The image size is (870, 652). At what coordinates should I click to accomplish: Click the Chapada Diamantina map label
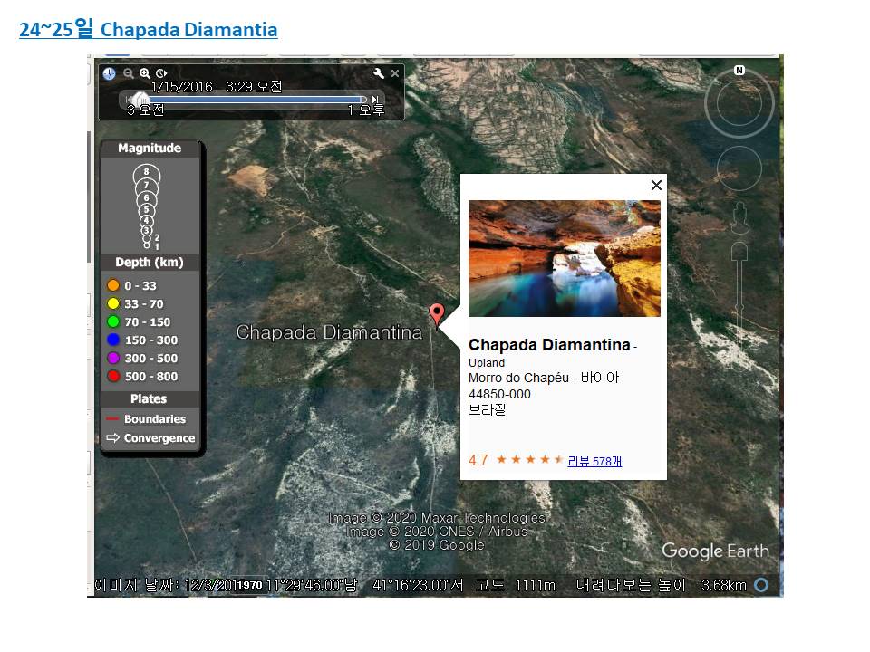coord(329,332)
